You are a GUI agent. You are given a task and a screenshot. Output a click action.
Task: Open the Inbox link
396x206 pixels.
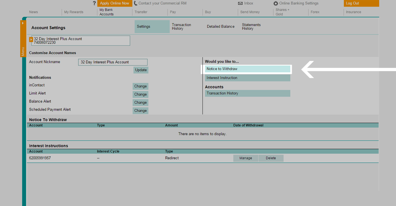pos(249,3)
